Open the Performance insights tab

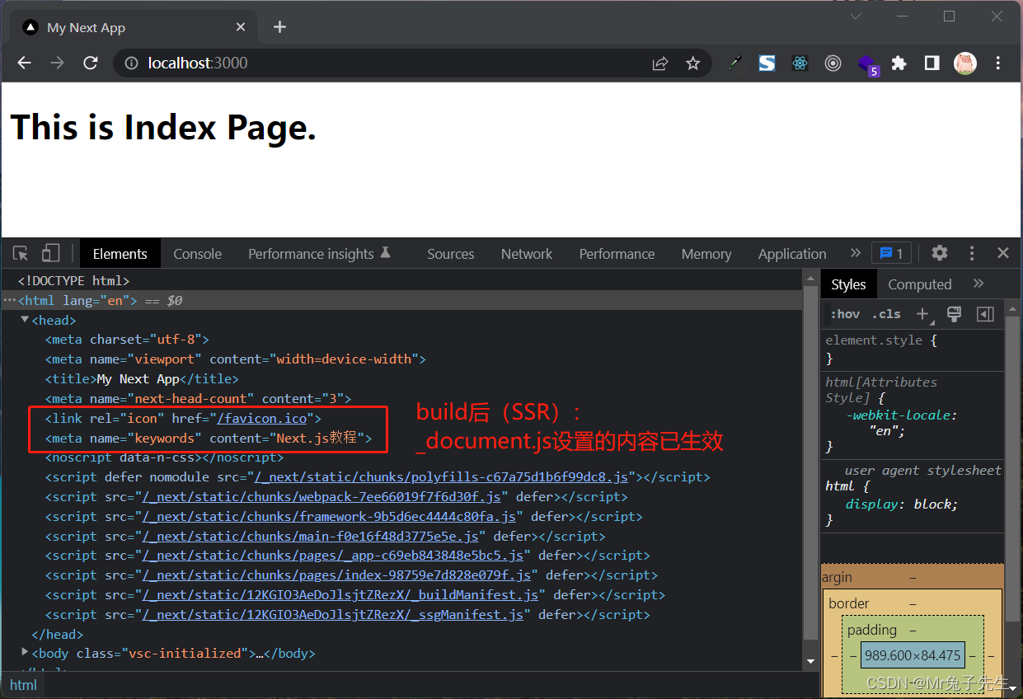pyautogui.click(x=319, y=254)
